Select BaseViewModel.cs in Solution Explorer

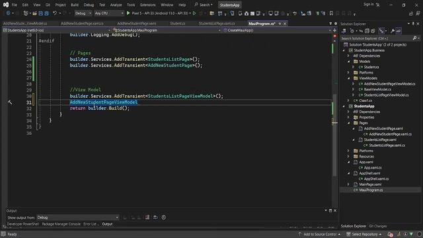pos(377,89)
